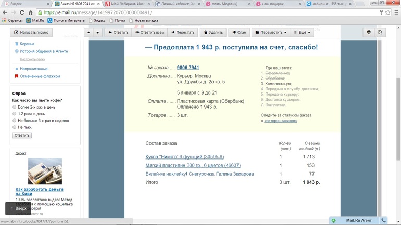Click the Написать письмо button
Image resolution: width=401 pixels, height=225 pixels.
(x=31, y=32)
